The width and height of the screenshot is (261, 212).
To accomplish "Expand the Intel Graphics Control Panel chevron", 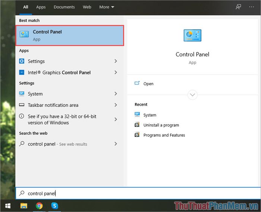I will (x=116, y=73).
